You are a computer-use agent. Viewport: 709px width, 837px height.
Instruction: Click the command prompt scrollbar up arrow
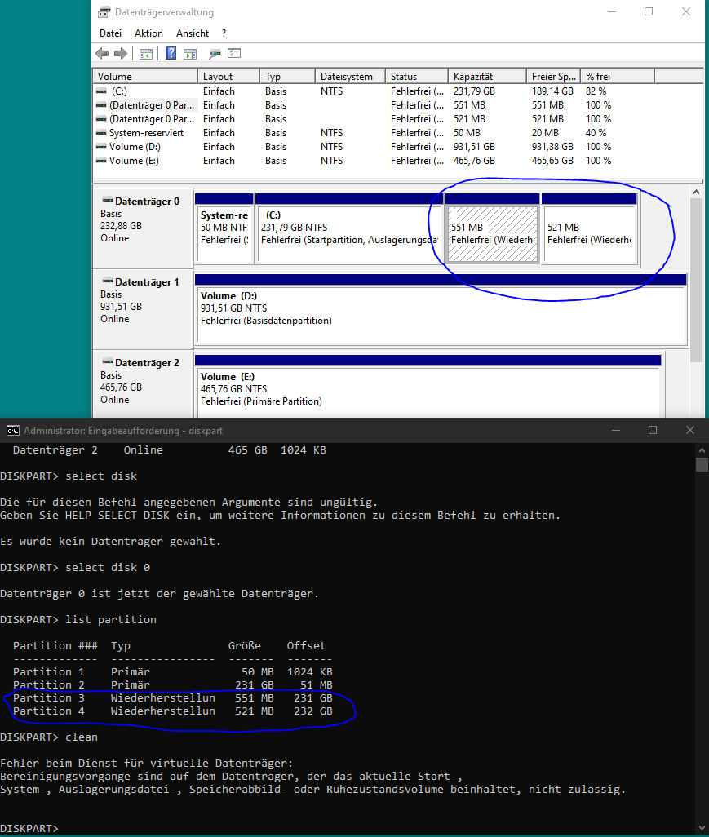point(702,450)
